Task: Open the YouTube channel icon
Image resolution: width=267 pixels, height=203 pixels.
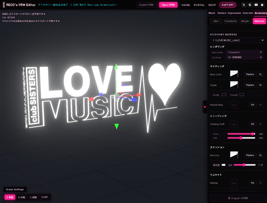Action: tap(256, 5)
